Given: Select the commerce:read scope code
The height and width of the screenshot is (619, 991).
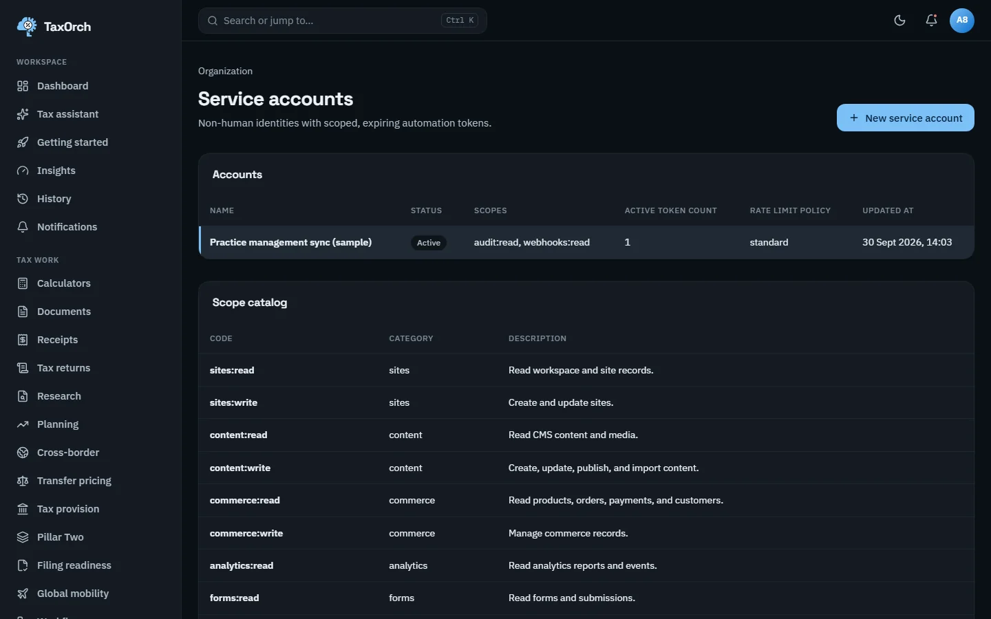Looking at the screenshot, I should [x=245, y=500].
